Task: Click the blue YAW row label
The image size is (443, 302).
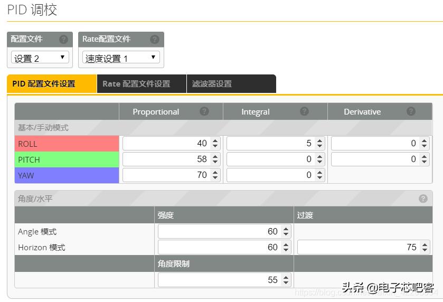Action: click(67, 175)
